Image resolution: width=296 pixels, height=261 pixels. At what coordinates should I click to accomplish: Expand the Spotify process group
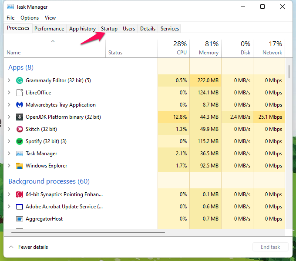(9, 141)
